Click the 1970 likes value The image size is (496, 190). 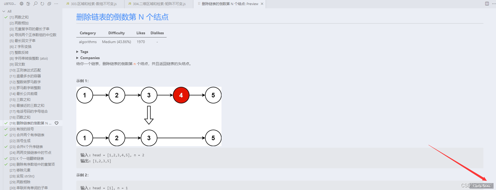pyautogui.click(x=141, y=42)
